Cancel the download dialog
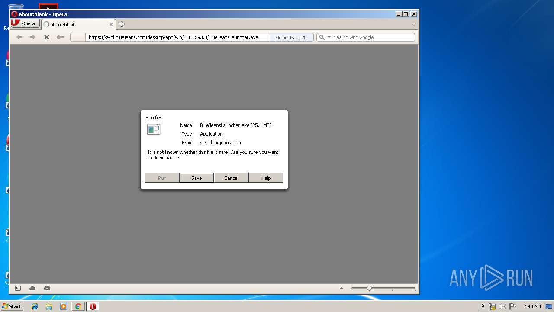Screen dimensions: 554x312 click(x=231, y=178)
